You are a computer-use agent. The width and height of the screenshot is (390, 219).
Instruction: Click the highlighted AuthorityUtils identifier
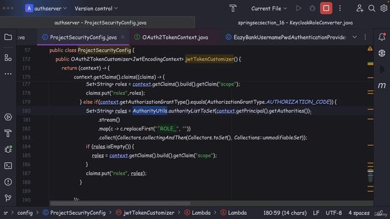pos(150,111)
